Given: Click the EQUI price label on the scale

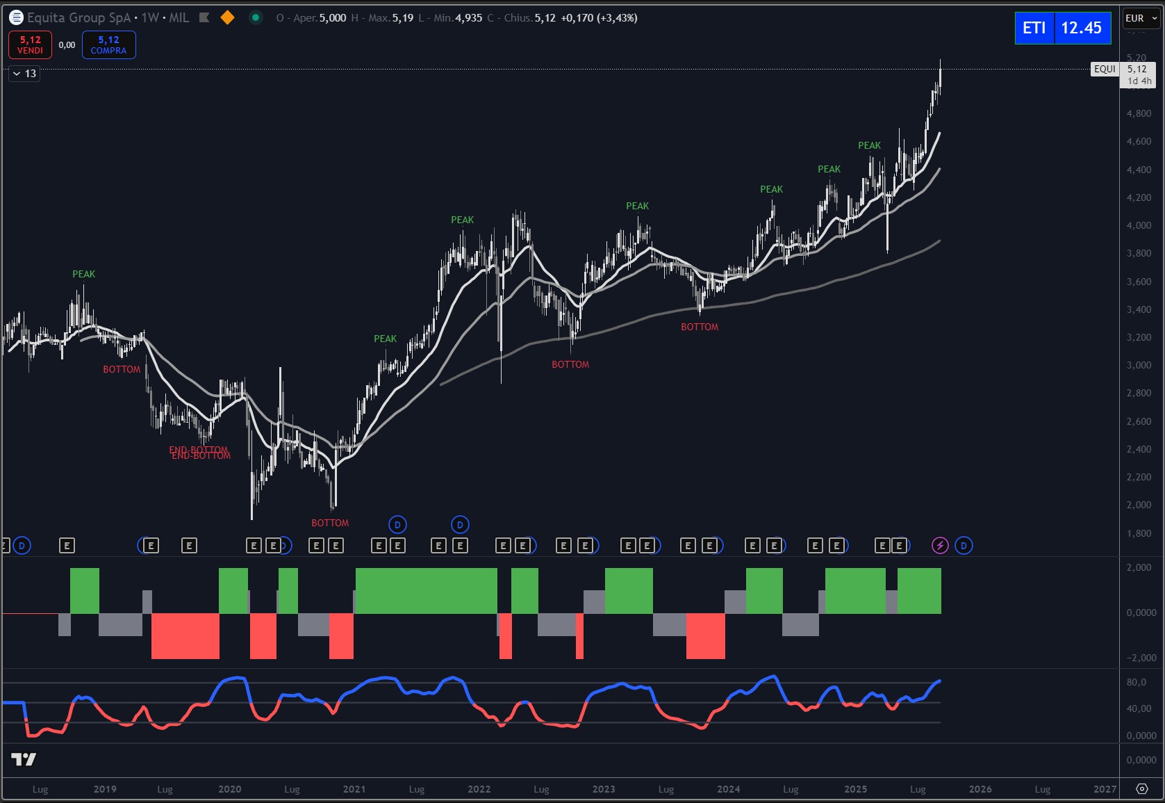Looking at the screenshot, I should (1104, 69).
